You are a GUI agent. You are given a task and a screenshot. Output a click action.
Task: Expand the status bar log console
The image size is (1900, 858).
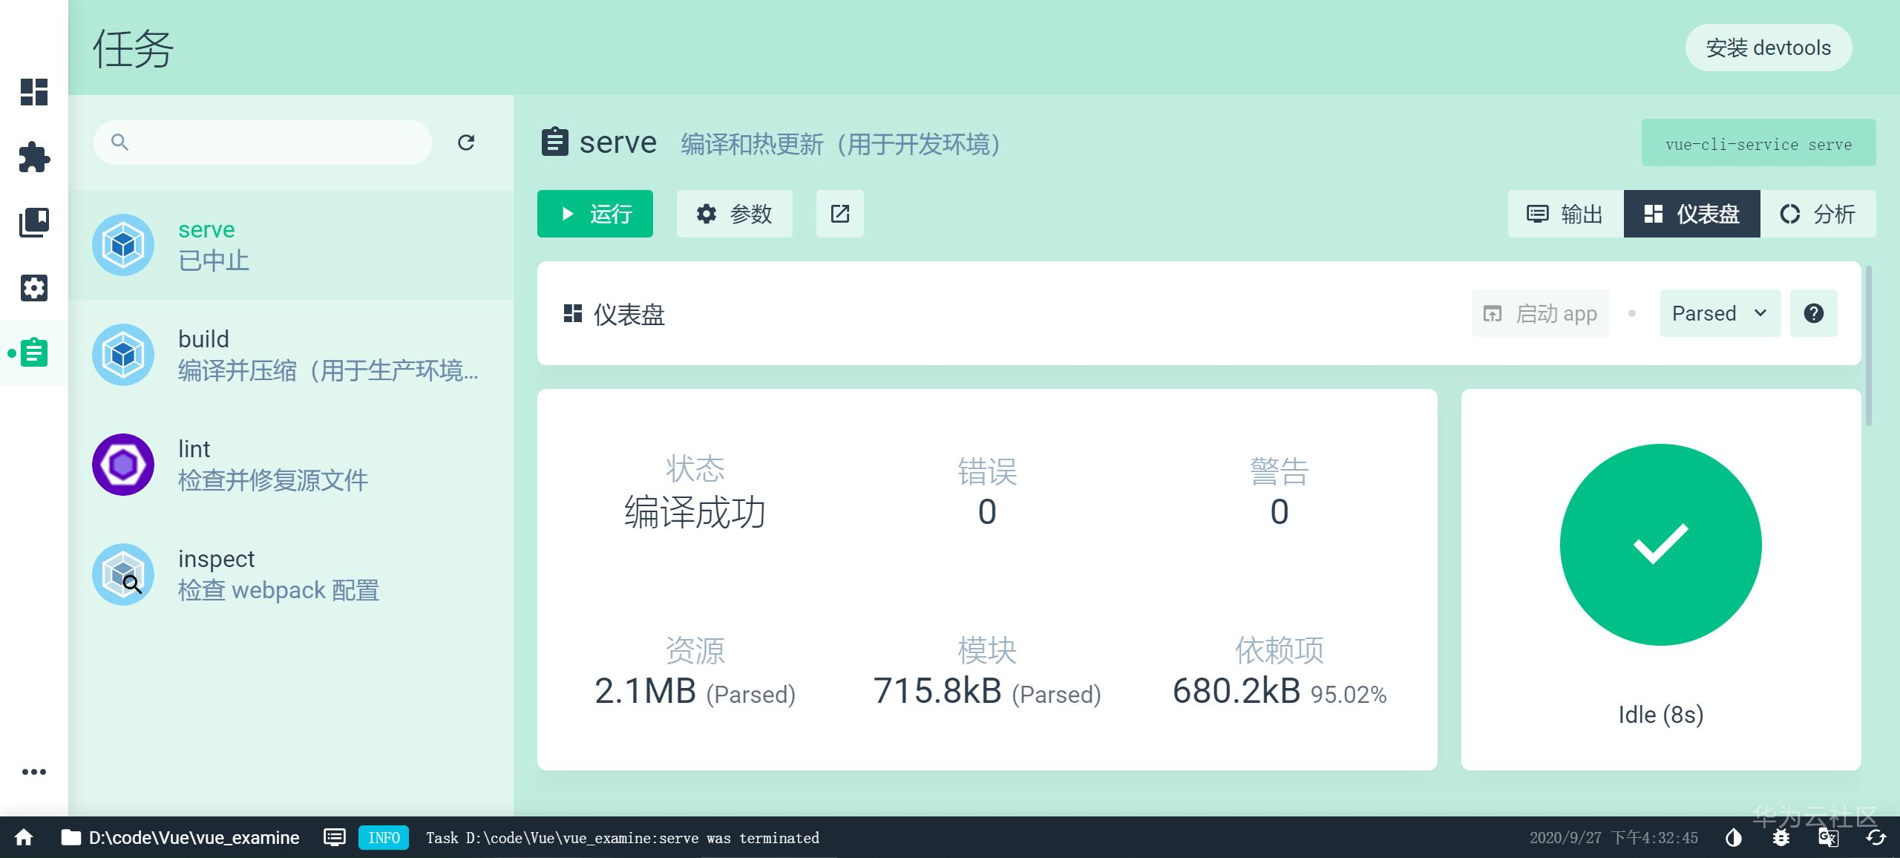(x=334, y=837)
